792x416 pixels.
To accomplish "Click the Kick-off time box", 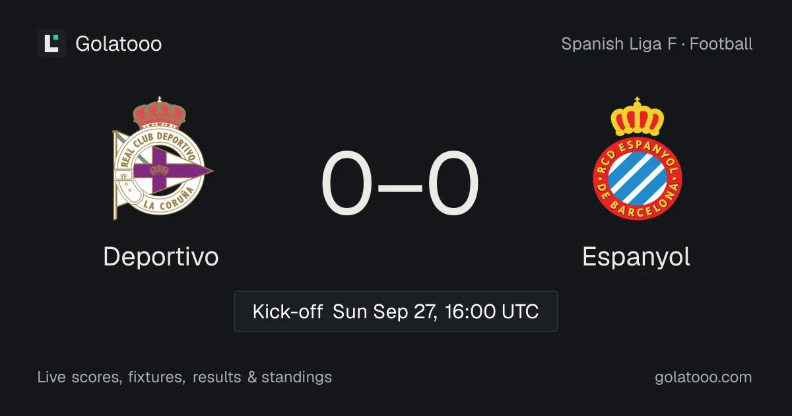I will (x=396, y=311).
